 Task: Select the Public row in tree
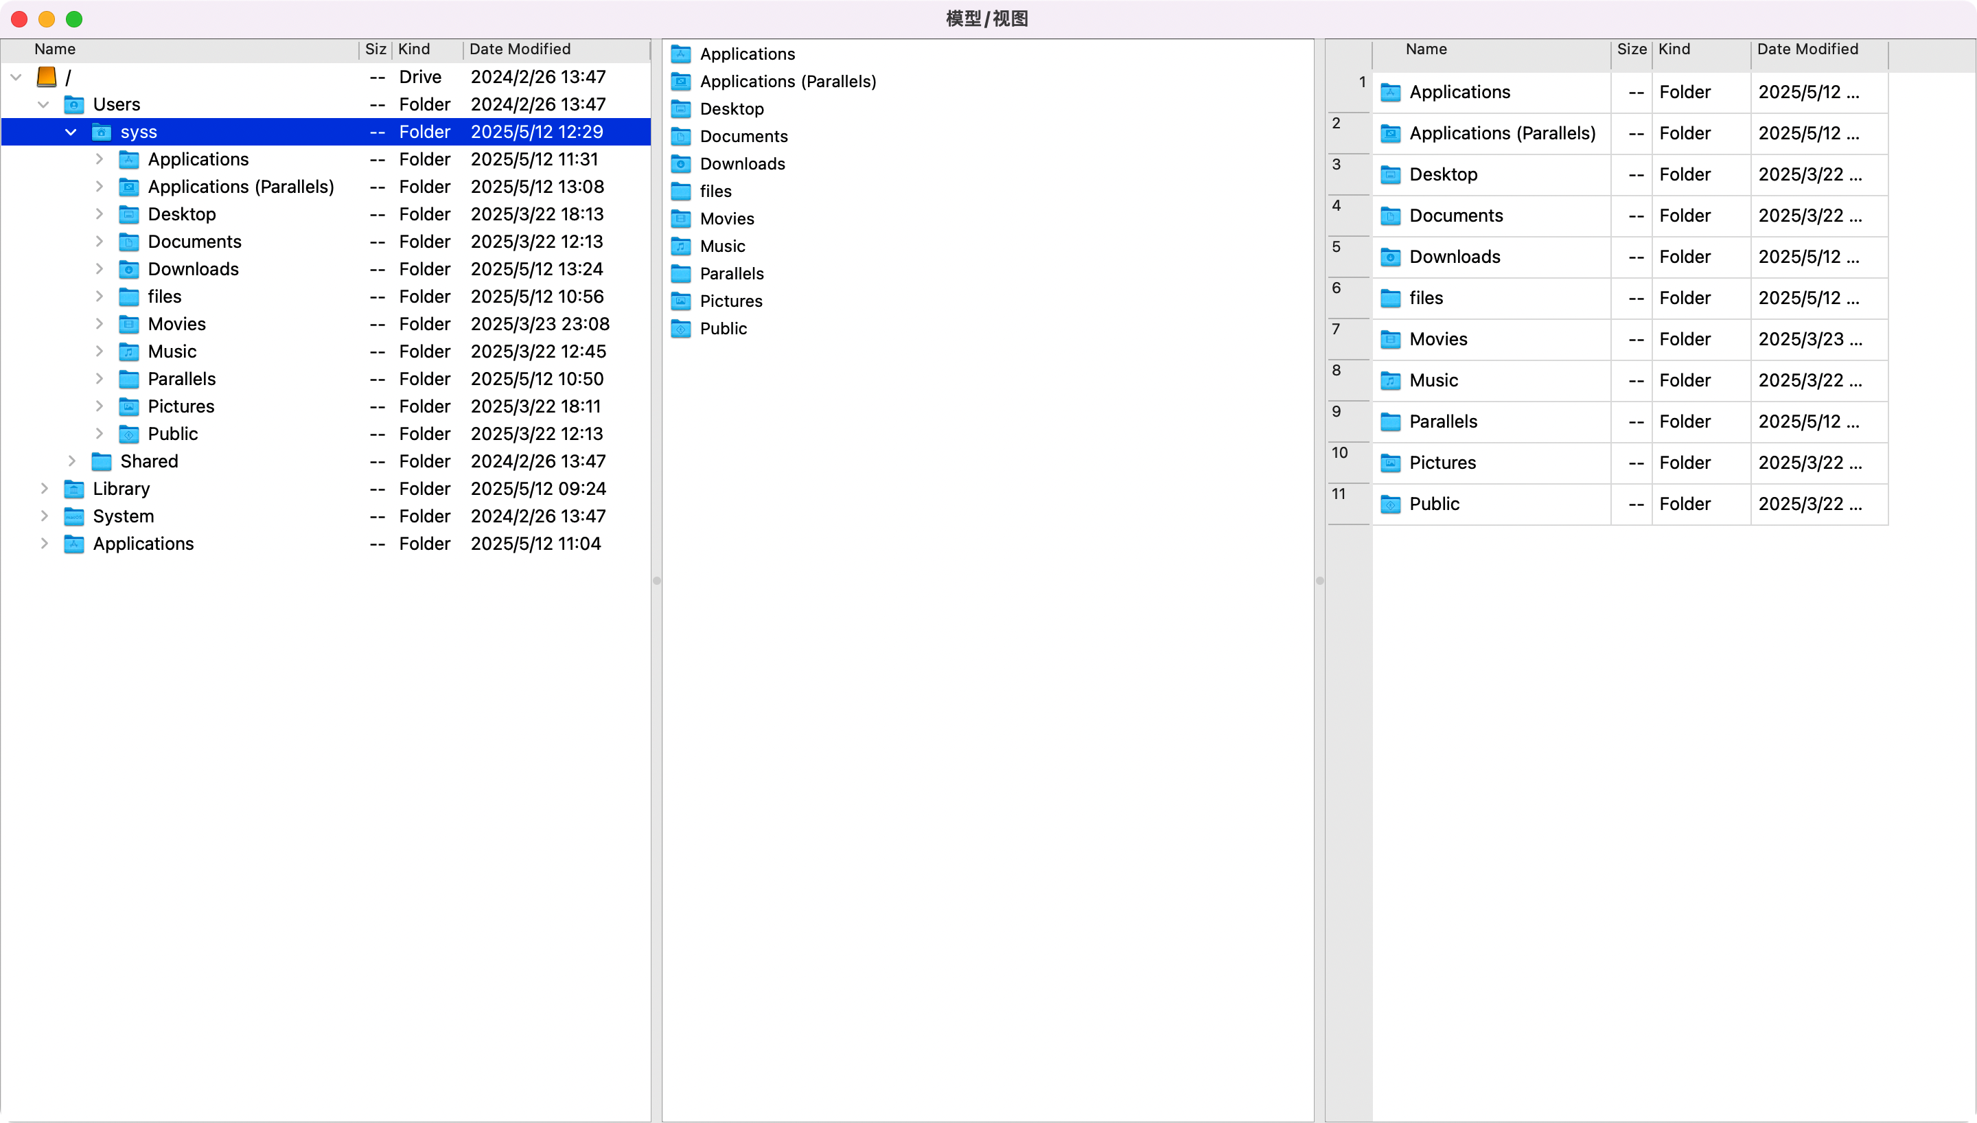coord(325,433)
